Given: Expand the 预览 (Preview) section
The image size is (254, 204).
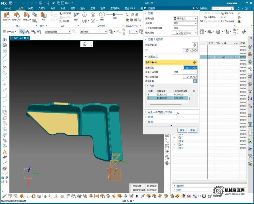Looking at the screenshot, I should pyautogui.click(x=150, y=122).
